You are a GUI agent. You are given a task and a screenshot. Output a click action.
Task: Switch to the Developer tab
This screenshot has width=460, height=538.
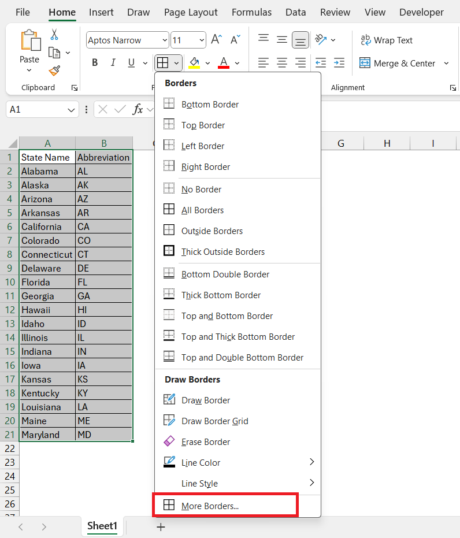point(421,12)
